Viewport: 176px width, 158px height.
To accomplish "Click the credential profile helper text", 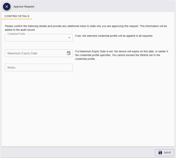I will [114, 36].
